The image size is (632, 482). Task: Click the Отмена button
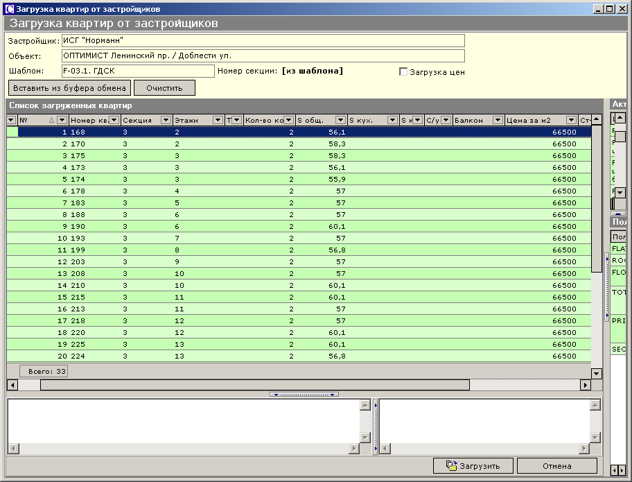pos(556,465)
